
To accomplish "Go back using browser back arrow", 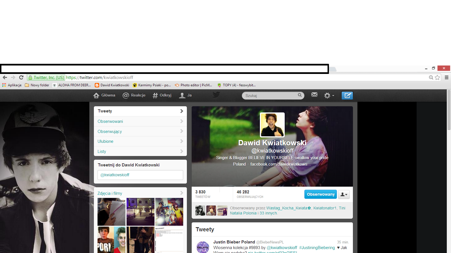I will tap(5, 78).
